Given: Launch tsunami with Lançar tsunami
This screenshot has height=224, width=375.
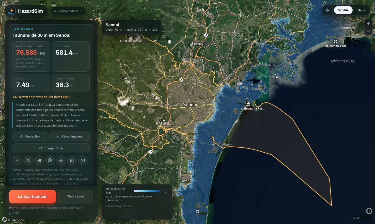Looking at the screenshot, I should [33, 197].
